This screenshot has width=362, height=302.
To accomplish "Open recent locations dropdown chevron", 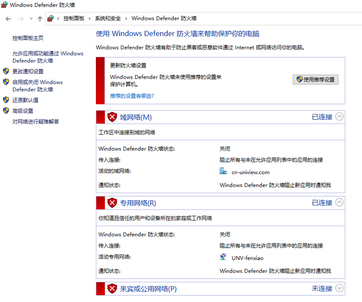I will (31, 19).
